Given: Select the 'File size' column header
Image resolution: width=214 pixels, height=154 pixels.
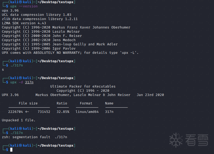Looking at the screenshot, I should pyautogui.click(x=28, y=103).
